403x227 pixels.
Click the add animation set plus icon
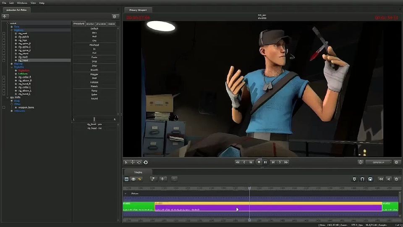click(5, 16)
